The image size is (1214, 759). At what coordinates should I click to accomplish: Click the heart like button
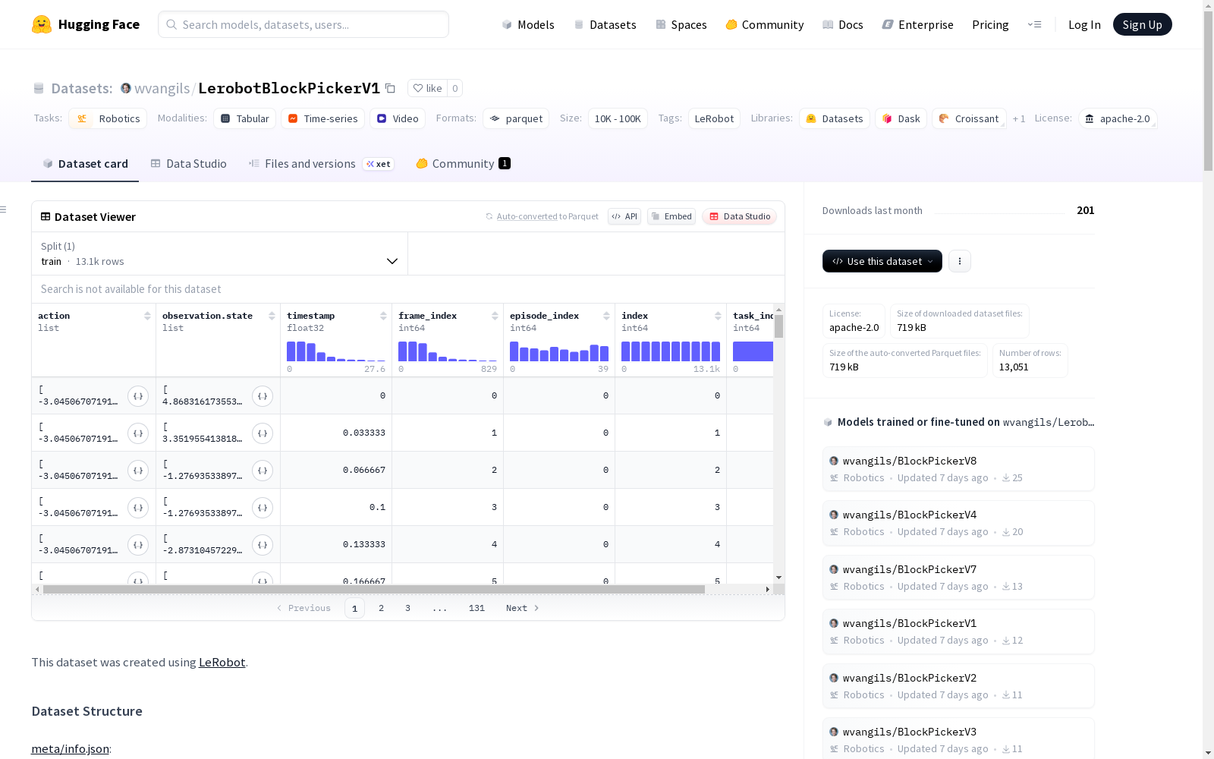click(427, 88)
